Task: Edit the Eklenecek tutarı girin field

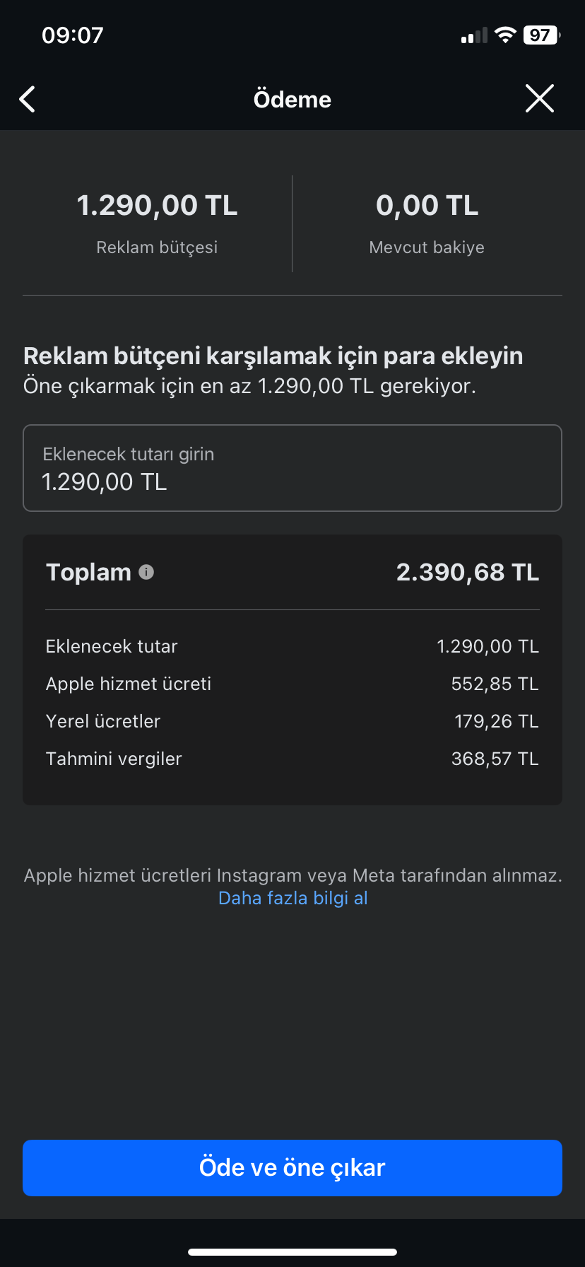Action: click(292, 468)
